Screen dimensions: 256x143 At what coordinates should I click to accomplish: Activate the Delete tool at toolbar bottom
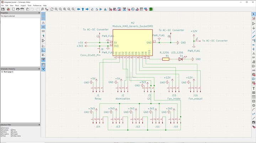254,127
